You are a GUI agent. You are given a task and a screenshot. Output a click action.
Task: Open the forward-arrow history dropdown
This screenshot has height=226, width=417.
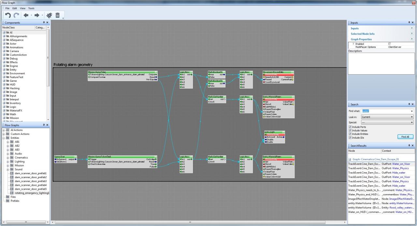point(42,15)
